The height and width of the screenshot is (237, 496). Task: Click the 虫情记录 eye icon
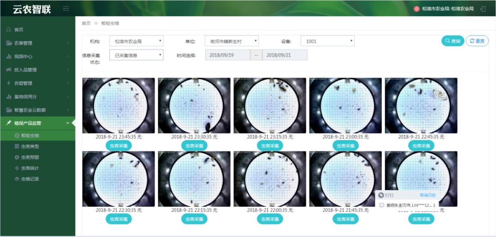(x=17, y=179)
